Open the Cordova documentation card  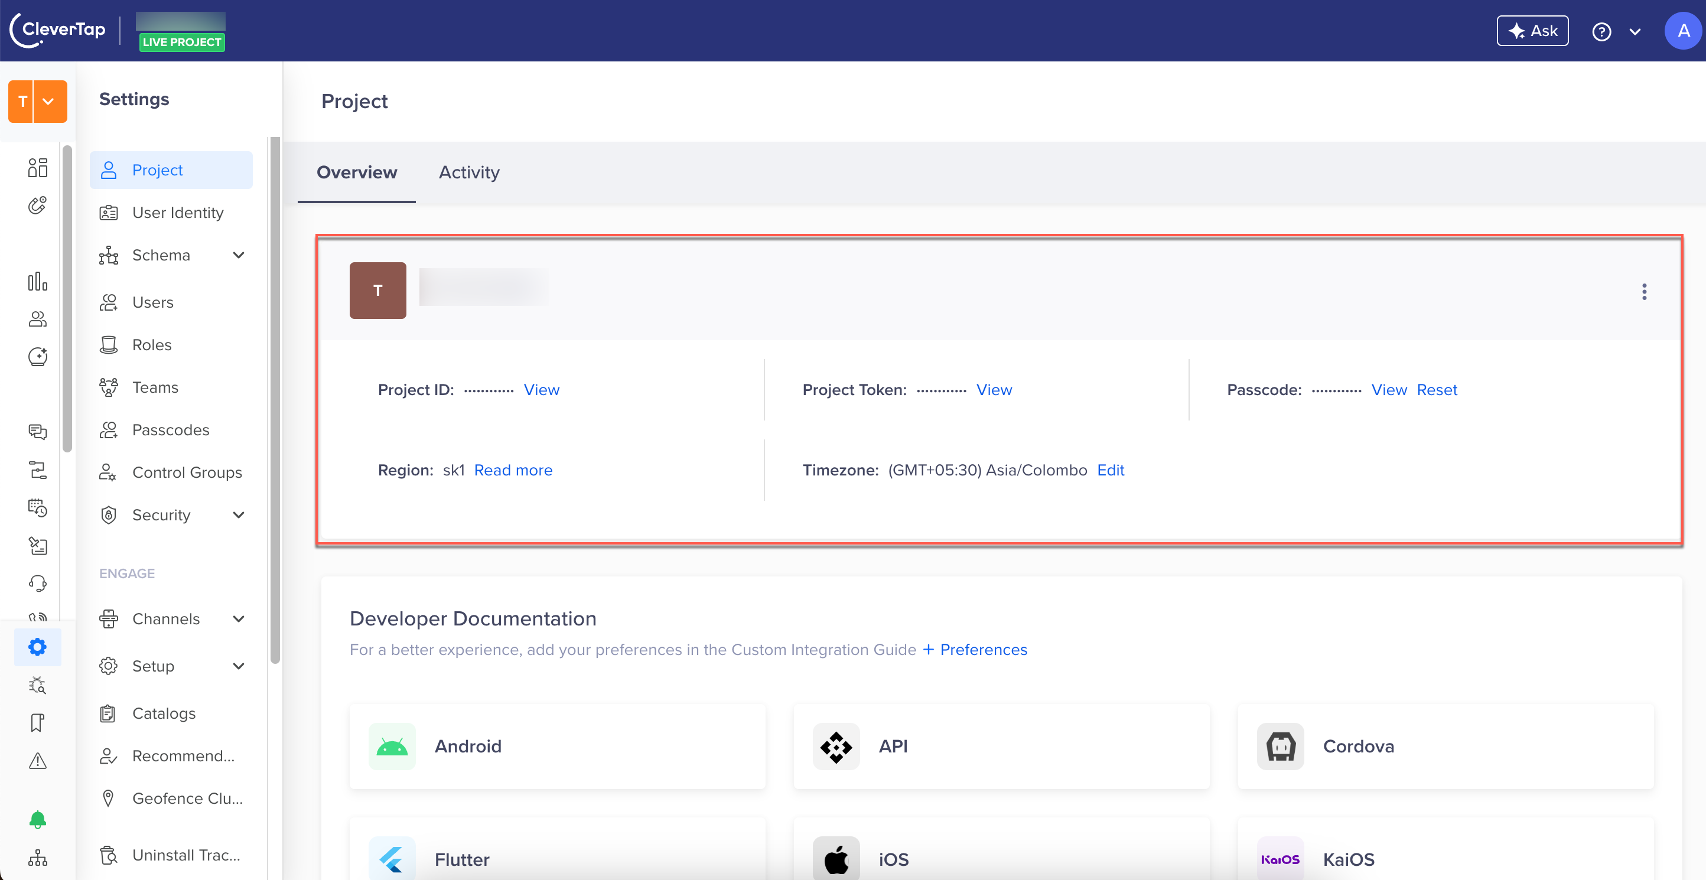click(1445, 747)
